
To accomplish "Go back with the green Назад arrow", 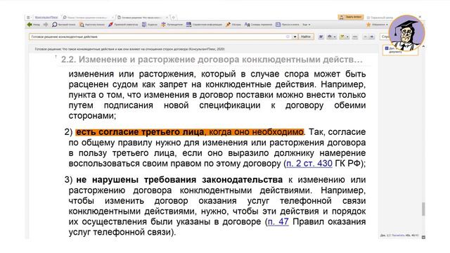I will (33, 25).
